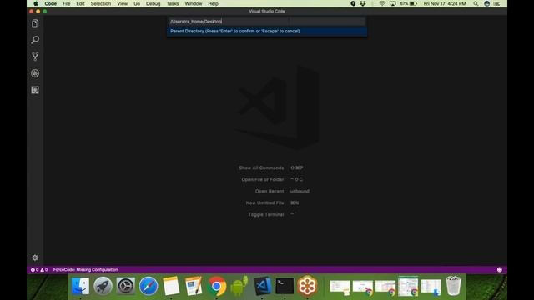
Task: Click the folder path input field
Action: click(267, 22)
